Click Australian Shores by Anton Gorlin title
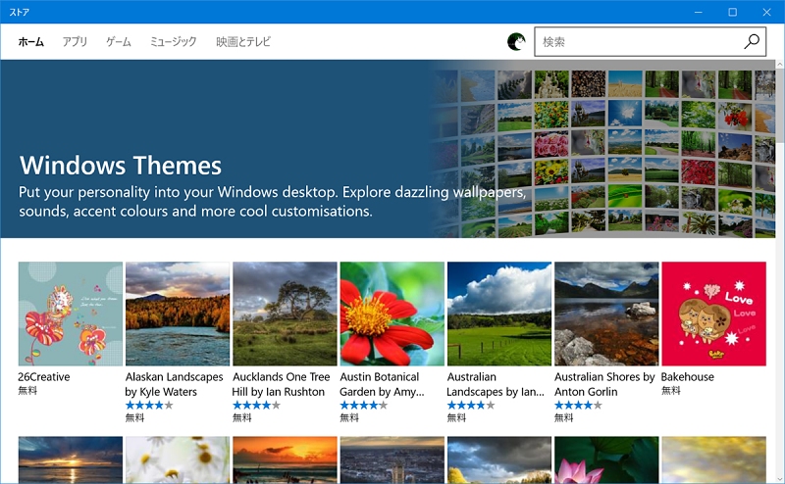 coord(604,384)
